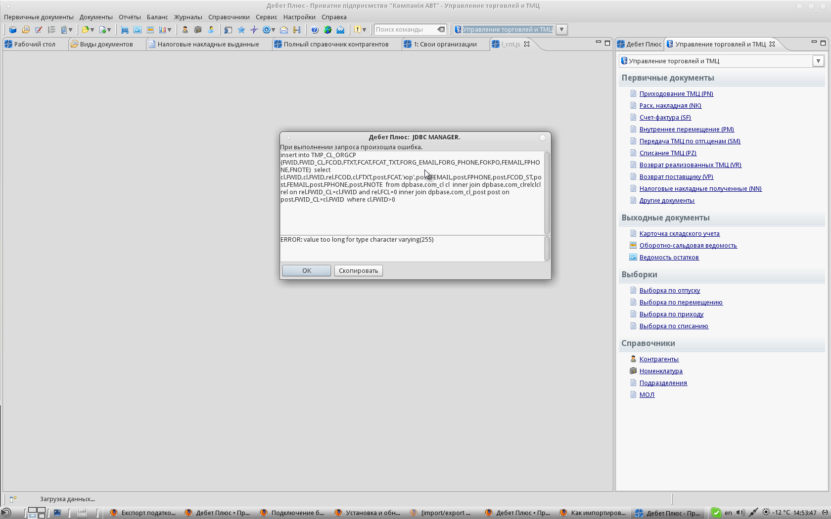831x519 pixels.
Task: Click the open documents icon in toolbar
Action: (26, 30)
